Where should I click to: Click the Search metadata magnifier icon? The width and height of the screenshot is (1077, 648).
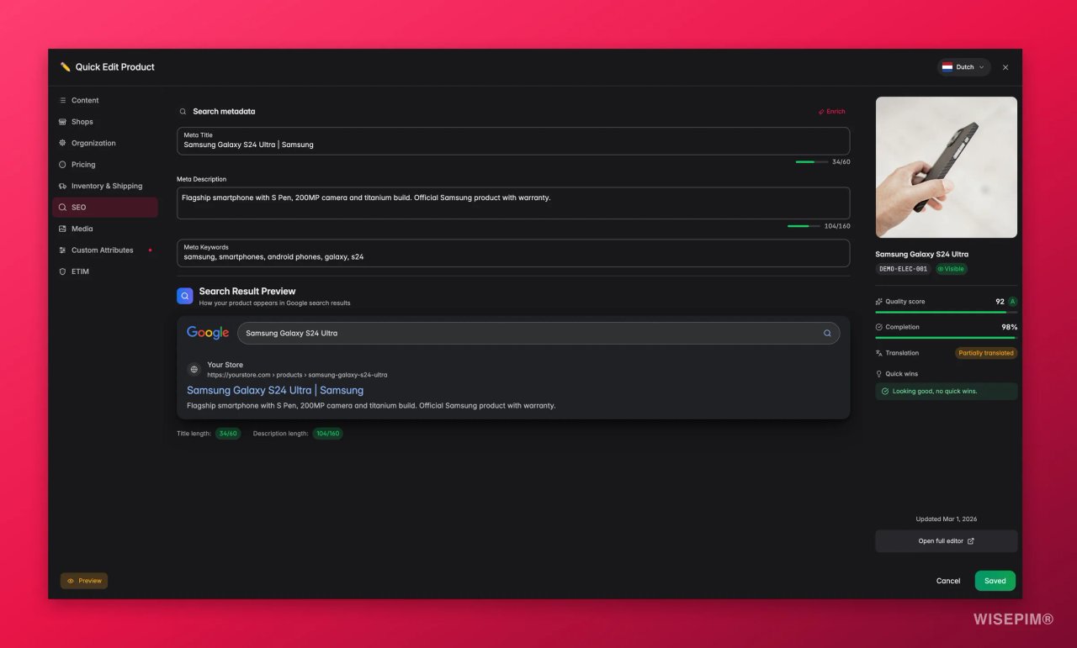pos(183,112)
